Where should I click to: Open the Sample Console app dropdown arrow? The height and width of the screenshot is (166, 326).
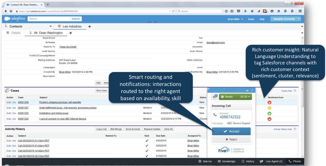tap(299, 19)
